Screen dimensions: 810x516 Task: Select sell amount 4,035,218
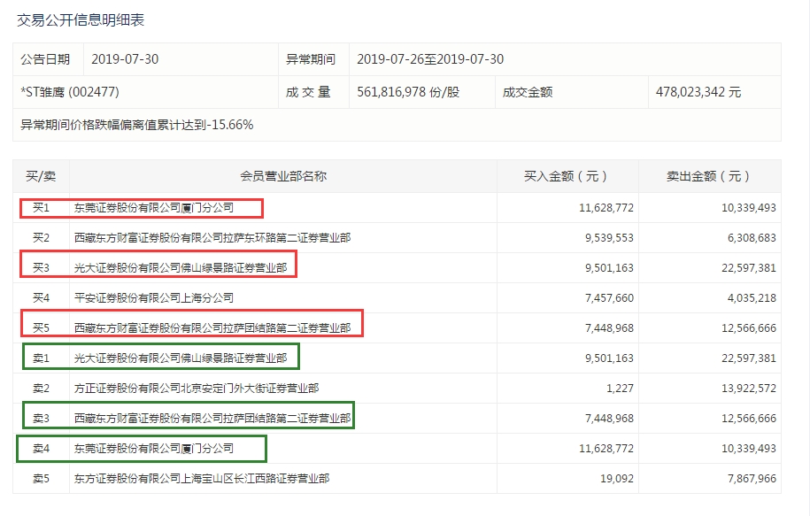pyautogui.click(x=752, y=297)
